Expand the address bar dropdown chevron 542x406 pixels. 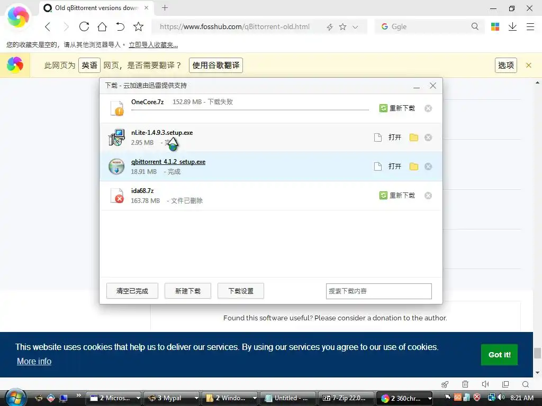click(x=355, y=27)
